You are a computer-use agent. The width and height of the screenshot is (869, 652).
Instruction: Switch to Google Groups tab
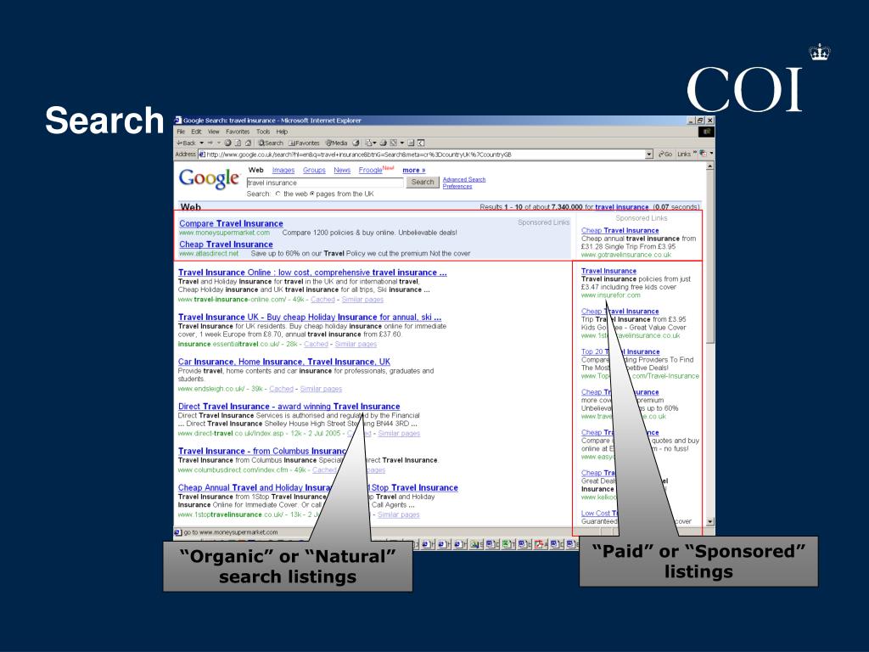[x=314, y=170]
